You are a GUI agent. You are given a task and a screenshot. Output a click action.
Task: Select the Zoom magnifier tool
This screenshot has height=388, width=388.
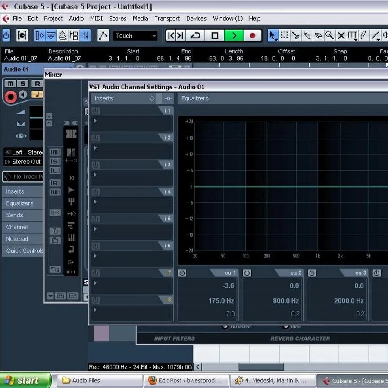330,36
